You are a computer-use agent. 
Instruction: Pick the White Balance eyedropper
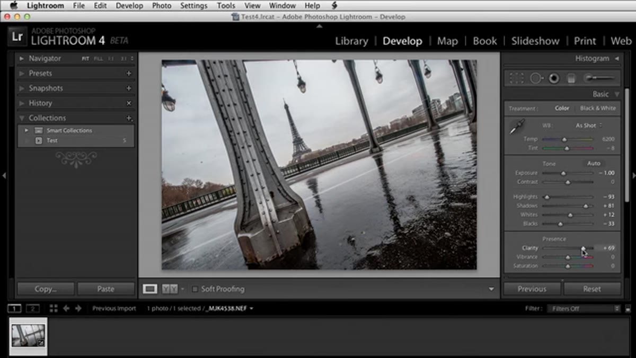(x=517, y=127)
